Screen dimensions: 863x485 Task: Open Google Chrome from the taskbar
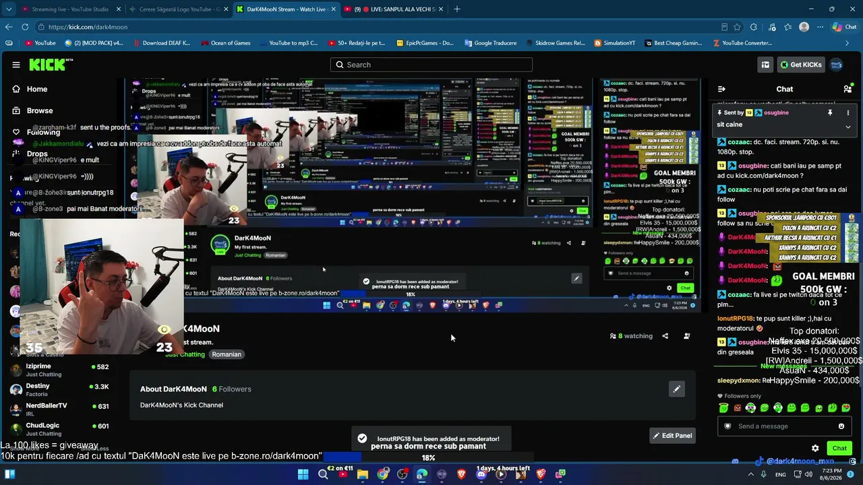click(x=382, y=474)
